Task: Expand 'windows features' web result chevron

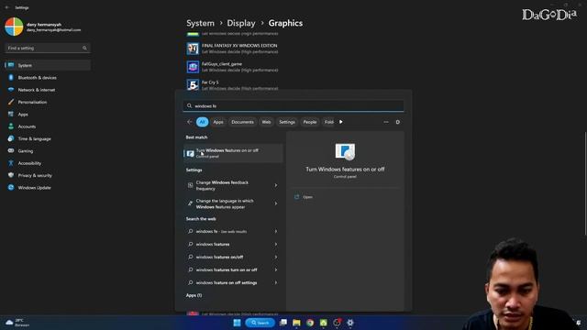Action: pos(276,245)
